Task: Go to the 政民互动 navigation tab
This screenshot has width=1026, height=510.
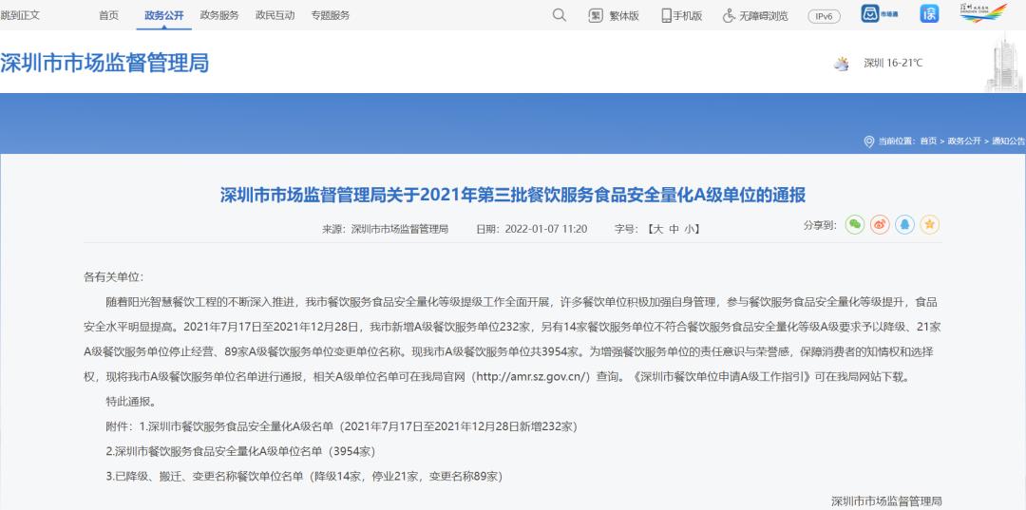Action: (275, 15)
